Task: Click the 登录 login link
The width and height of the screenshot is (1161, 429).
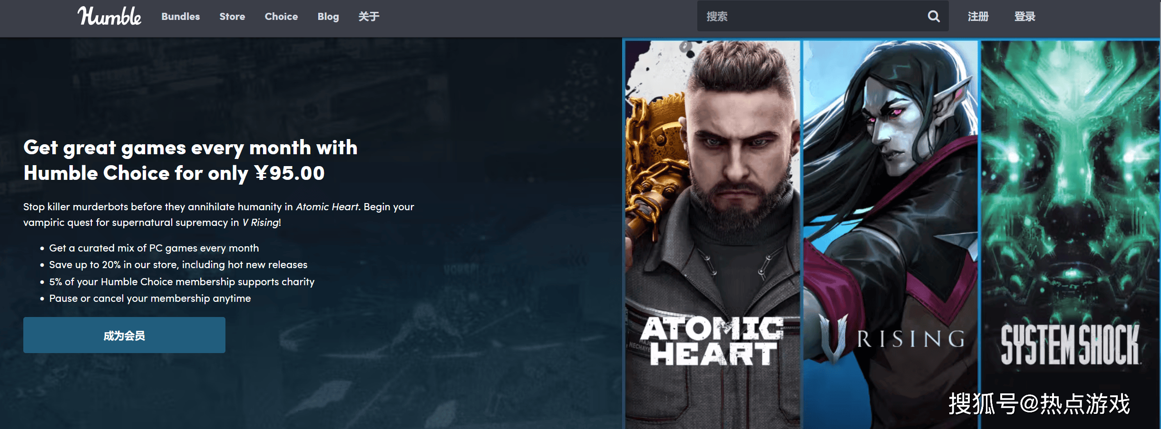Action: [1024, 17]
